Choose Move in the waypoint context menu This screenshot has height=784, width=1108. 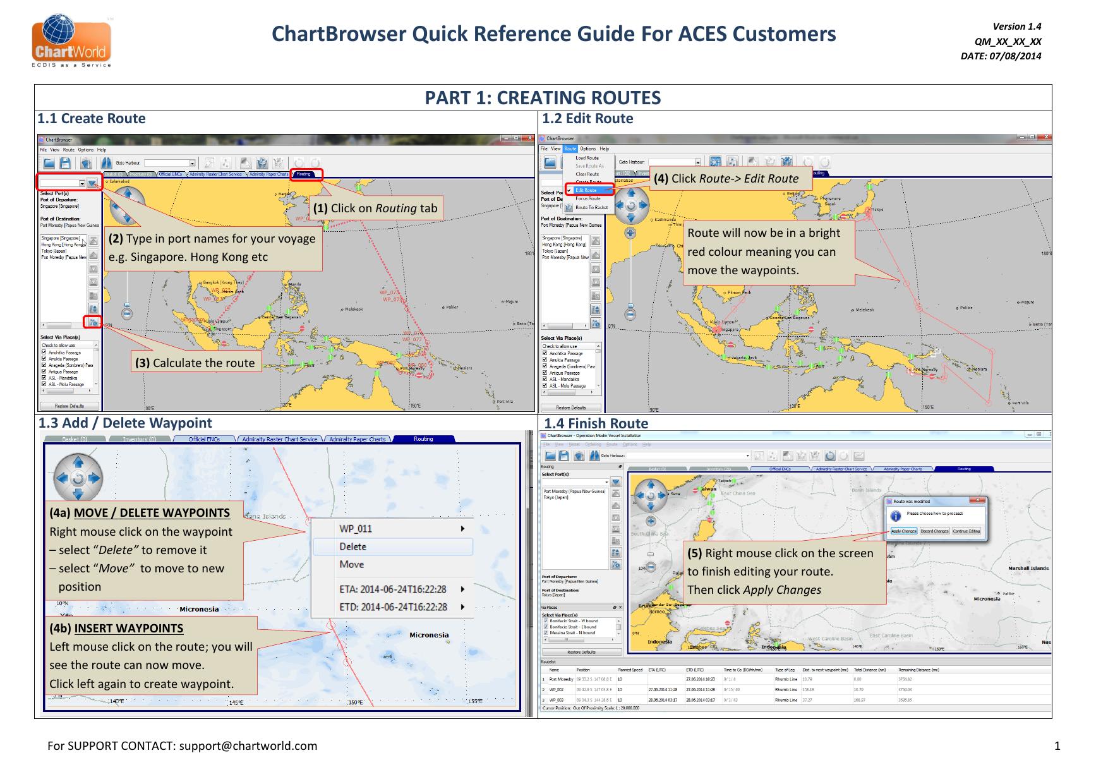pyautogui.click(x=393, y=564)
